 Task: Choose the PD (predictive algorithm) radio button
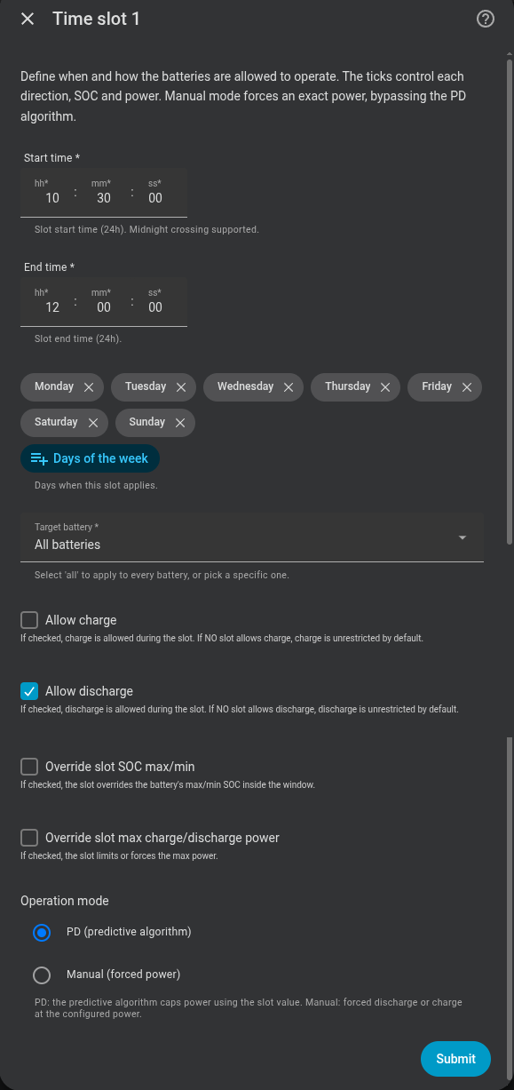(42, 933)
